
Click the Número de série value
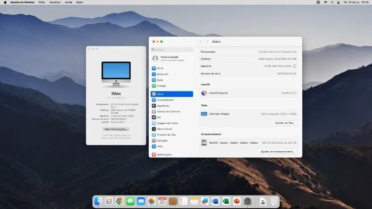point(287,74)
